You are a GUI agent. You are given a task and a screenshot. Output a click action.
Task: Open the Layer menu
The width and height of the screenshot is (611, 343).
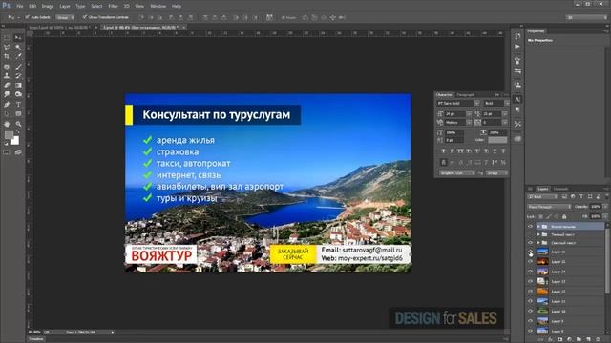coord(65,7)
